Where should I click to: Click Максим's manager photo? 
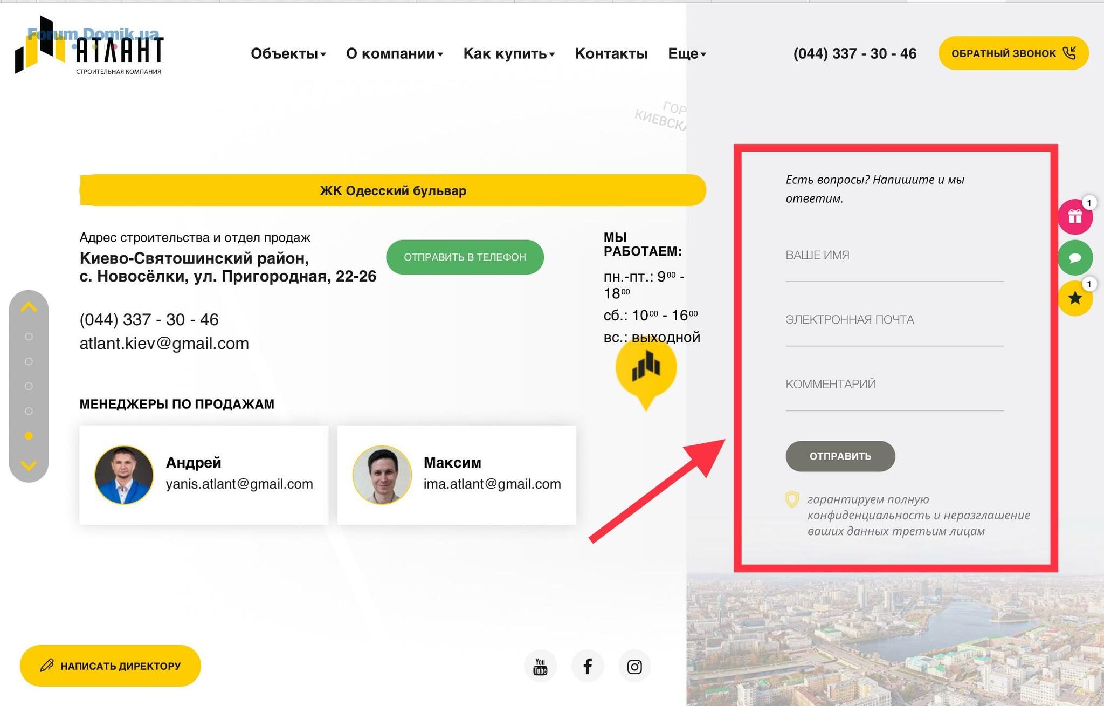pyautogui.click(x=382, y=475)
